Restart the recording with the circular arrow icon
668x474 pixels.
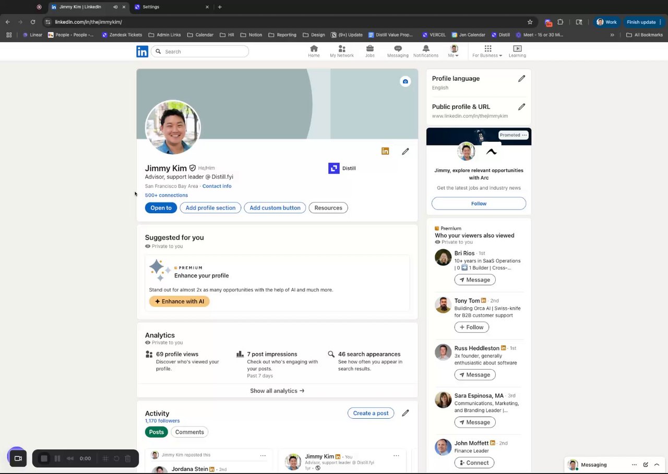point(116,458)
